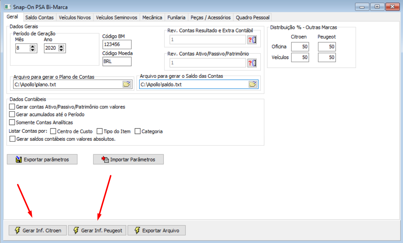Click the application icon in title bar
This screenshot has height=243, width=403.
click(x=8, y=7)
